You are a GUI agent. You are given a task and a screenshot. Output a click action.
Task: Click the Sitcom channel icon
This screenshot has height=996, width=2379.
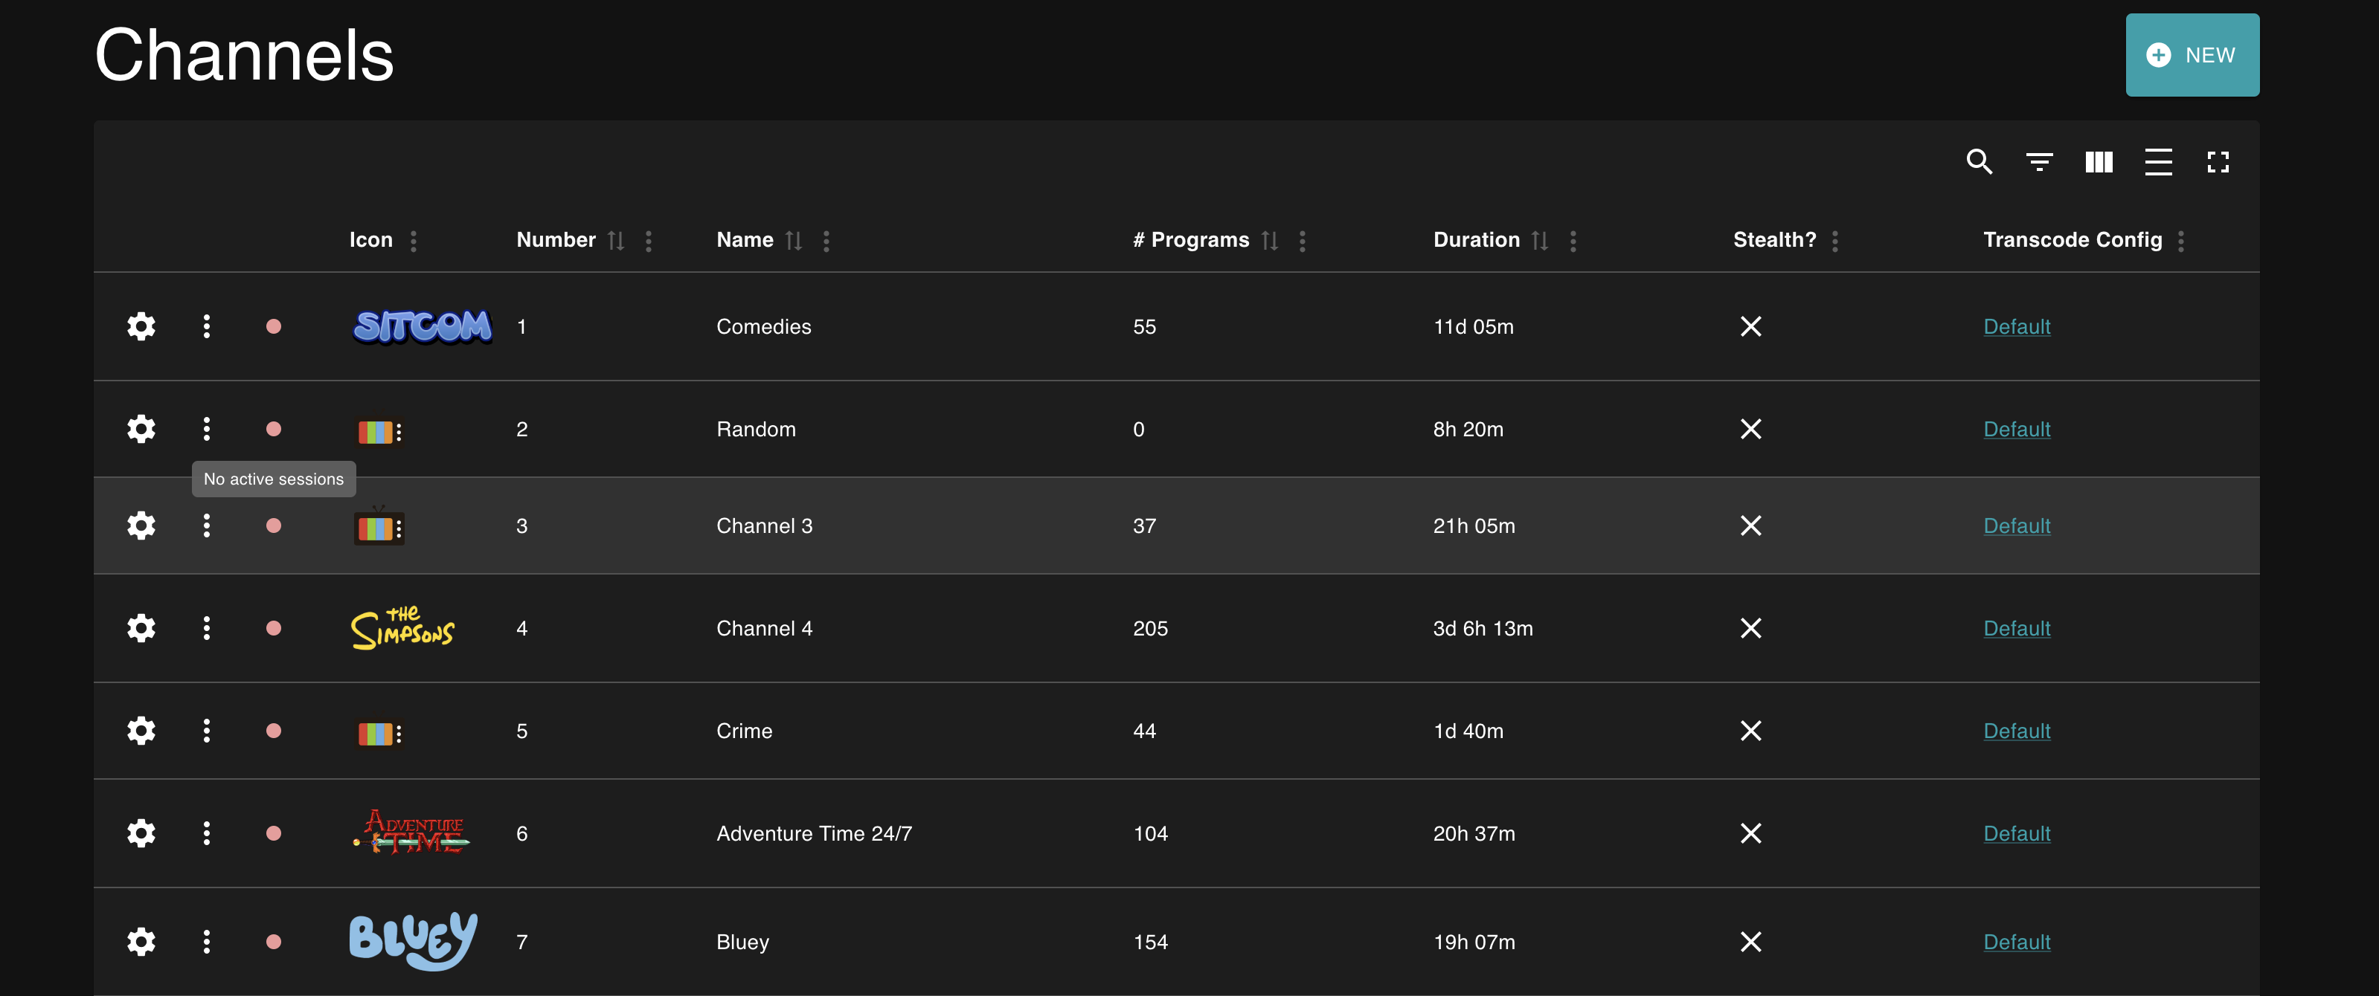click(421, 326)
